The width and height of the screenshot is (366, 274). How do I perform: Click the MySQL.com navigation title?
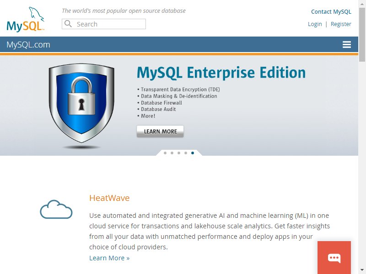[x=28, y=44]
